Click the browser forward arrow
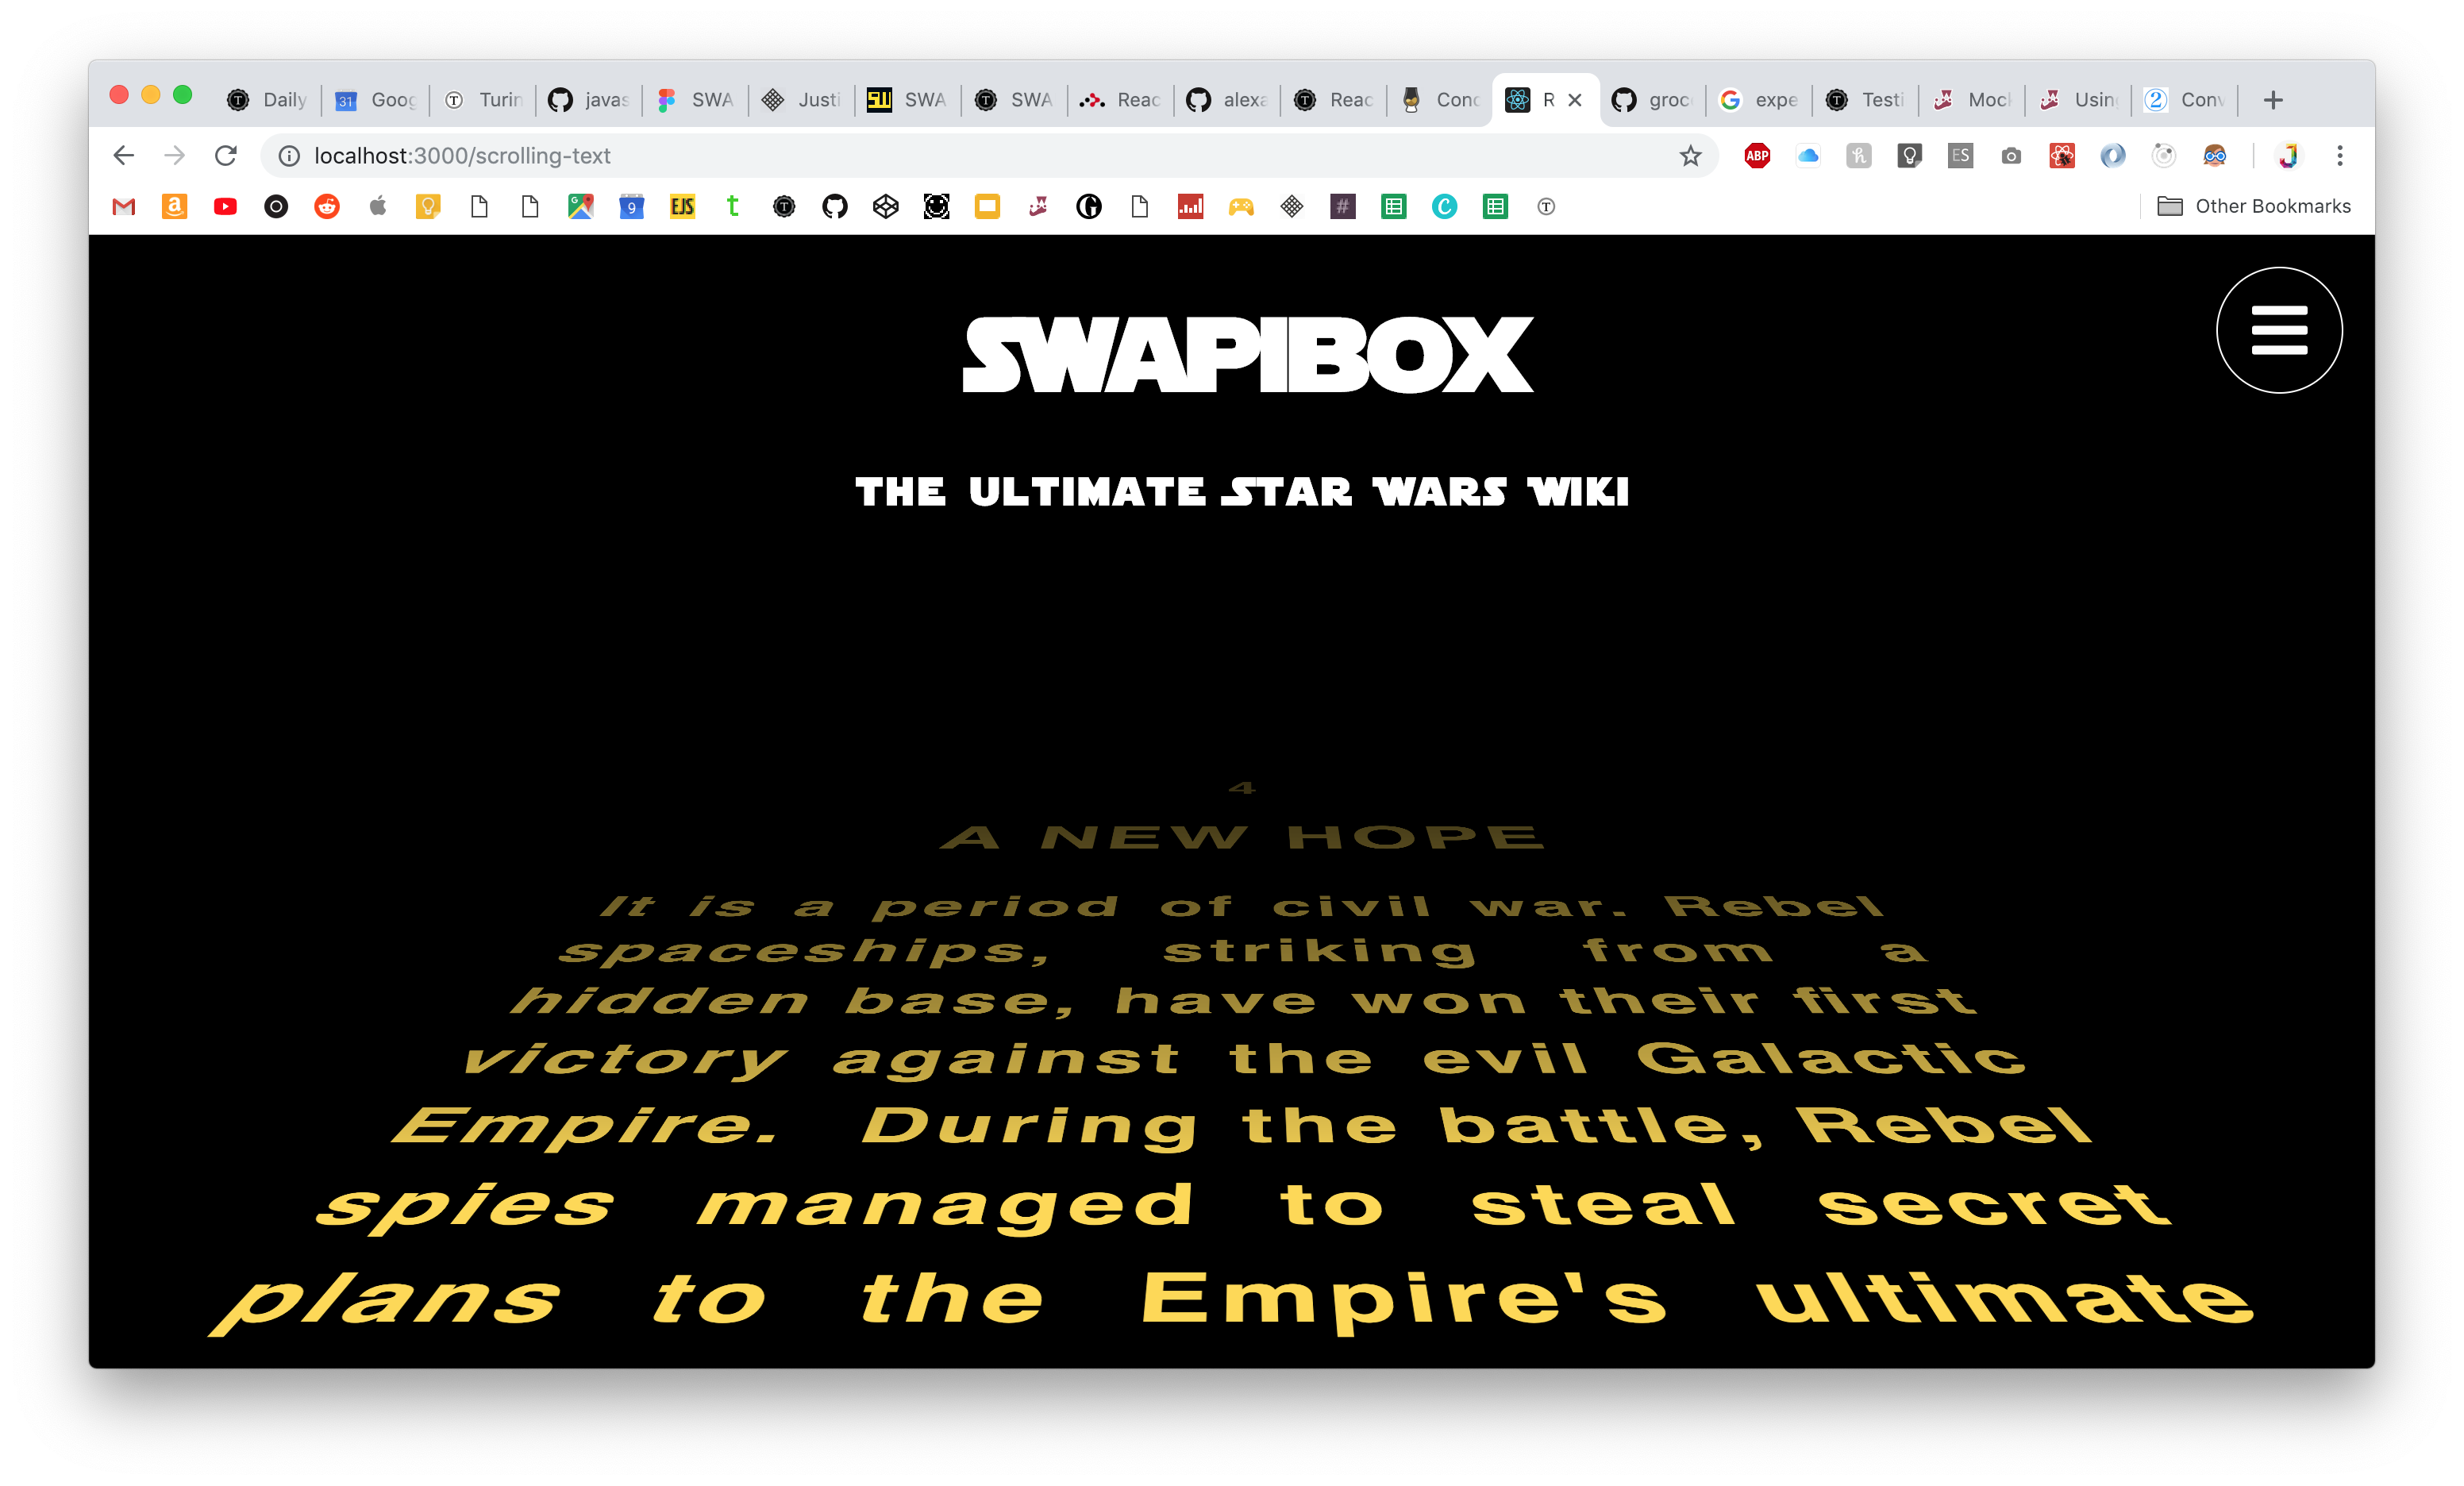The width and height of the screenshot is (2464, 1486). [x=174, y=155]
